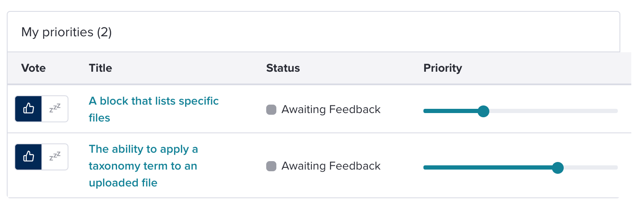Screen dimensions: 633x205
Task: Click filled portion of first row priority slider
Action: pyautogui.click(x=450, y=111)
